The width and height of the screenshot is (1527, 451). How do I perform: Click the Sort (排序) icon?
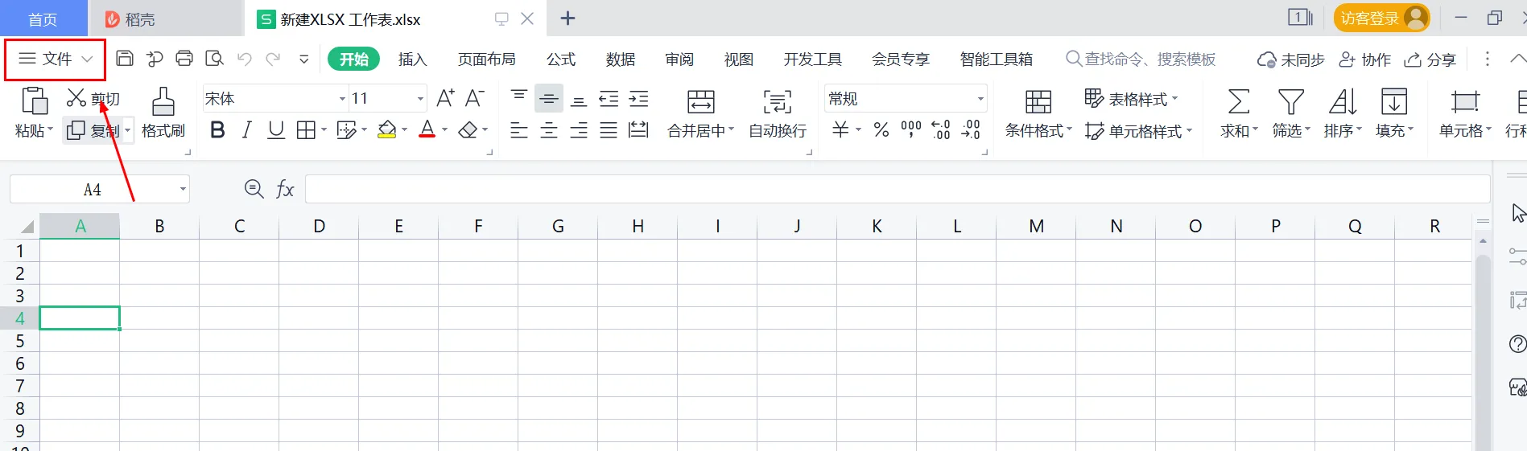click(x=1342, y=102)
